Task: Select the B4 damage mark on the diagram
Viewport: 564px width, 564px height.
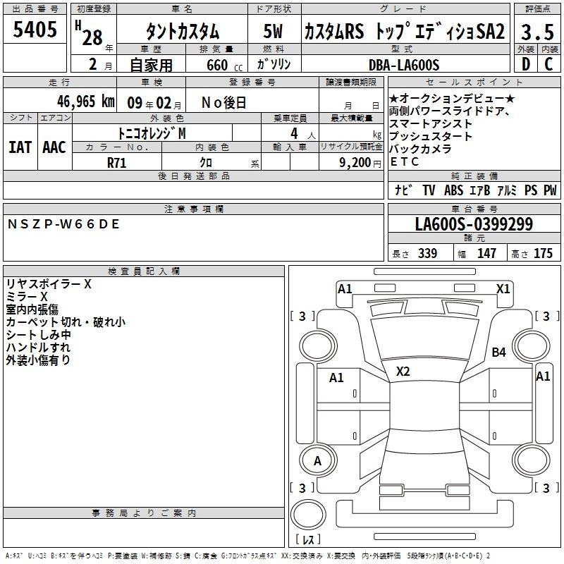Action: [x=499, y=352]
